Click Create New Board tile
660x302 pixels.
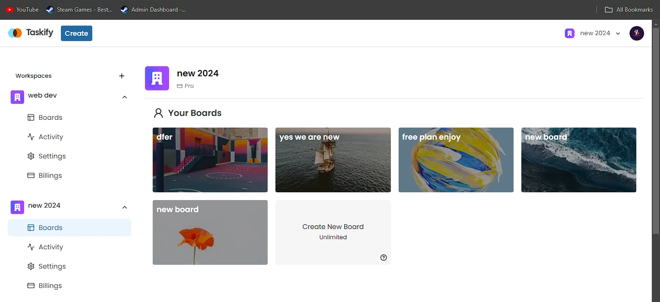pos(333,232)
